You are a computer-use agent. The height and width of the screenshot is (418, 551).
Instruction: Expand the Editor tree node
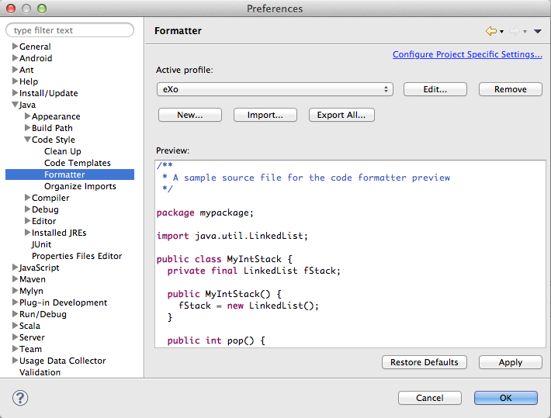coord(27,220)
